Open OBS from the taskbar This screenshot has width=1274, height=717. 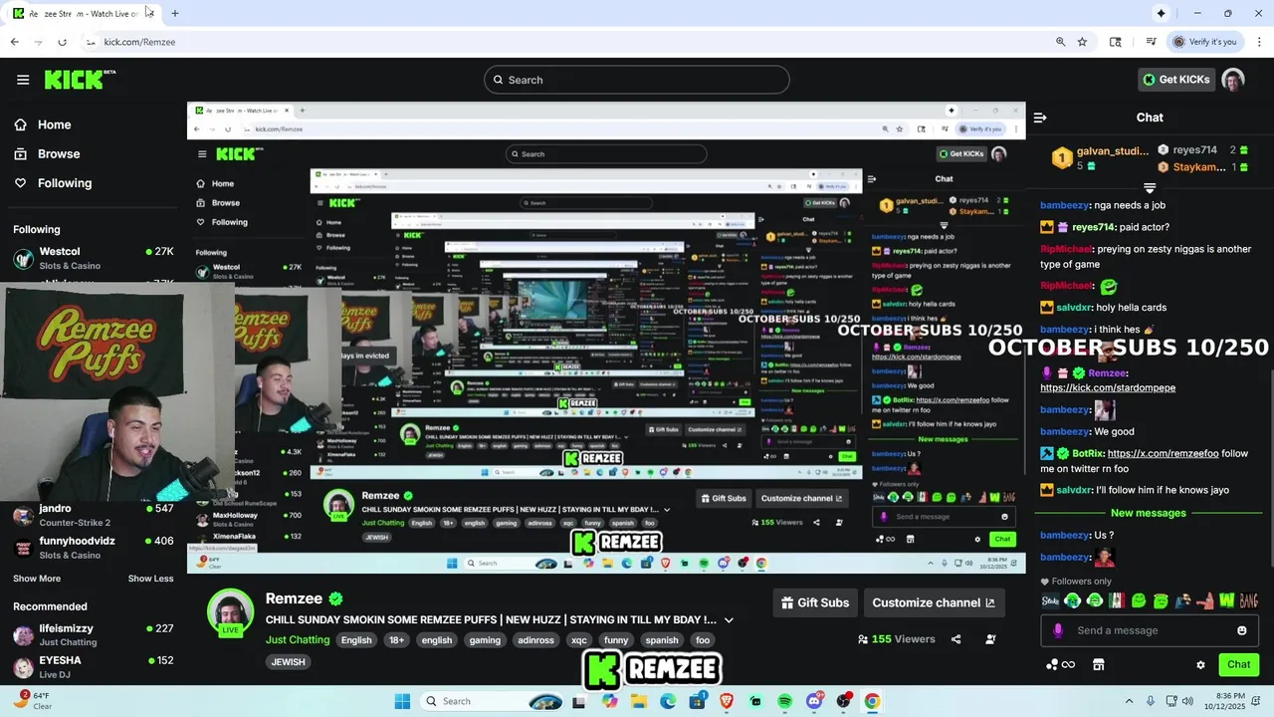(x=843, y=701)
